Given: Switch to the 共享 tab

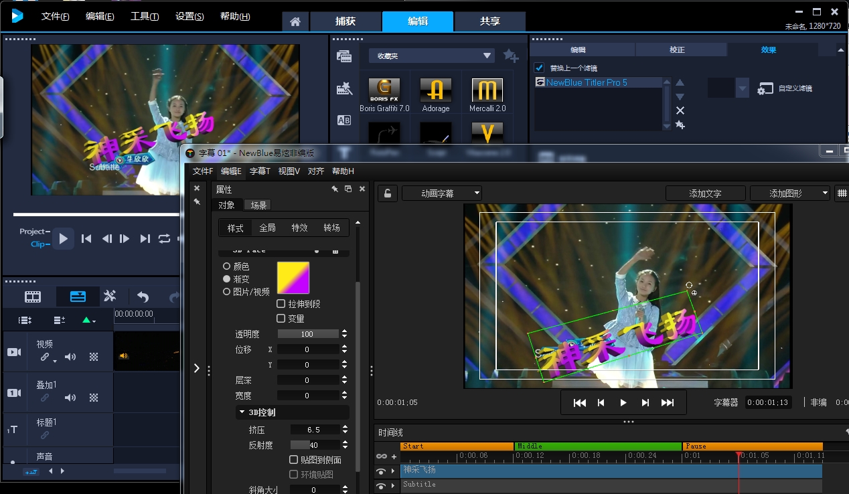Looking at the screenshot, I should pyautogui.click(x=490, y=21).
